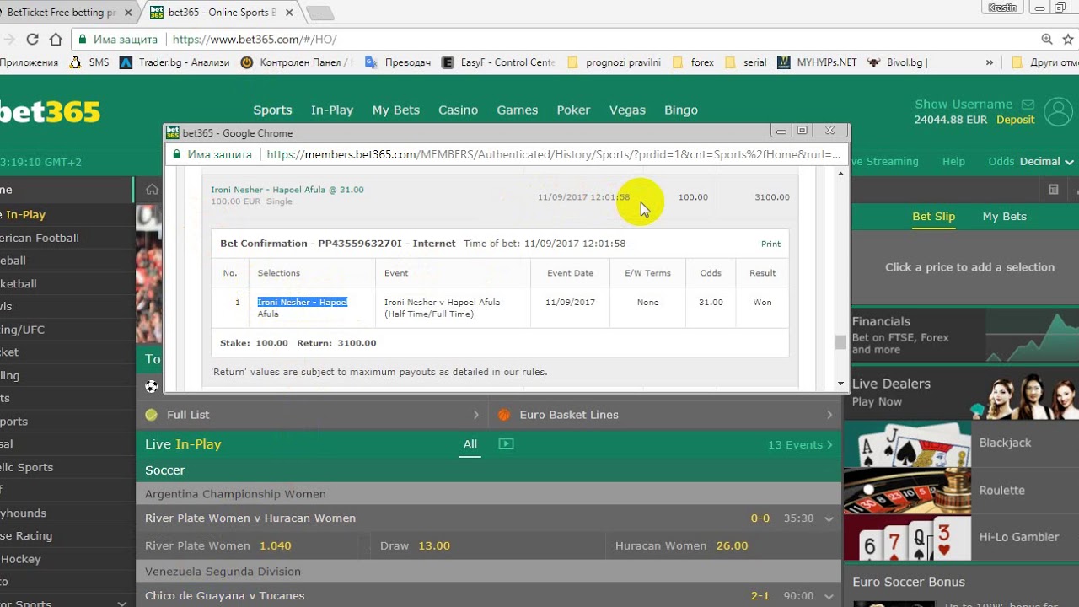1079x607 pixels.
Task: Show more bookmarks chevron
Action: (x=989, y=62)
